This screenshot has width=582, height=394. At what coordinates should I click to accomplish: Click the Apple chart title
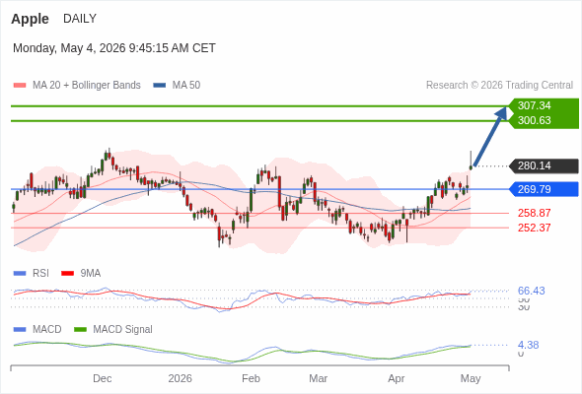(30, 19)
